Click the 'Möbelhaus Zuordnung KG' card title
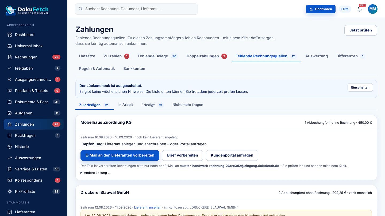This screenshot has width=385, height=216. tap(106, 122)
